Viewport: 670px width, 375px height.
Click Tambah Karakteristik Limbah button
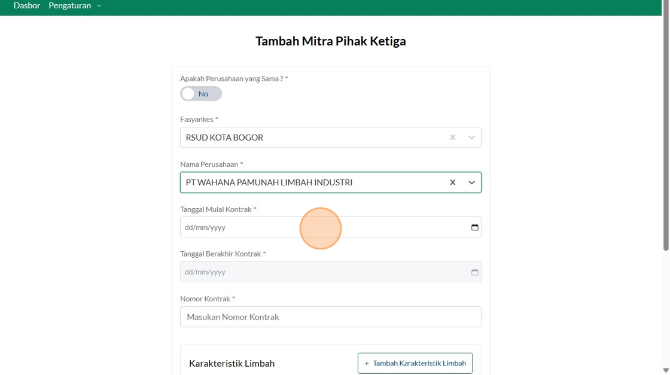click(415, 364)
